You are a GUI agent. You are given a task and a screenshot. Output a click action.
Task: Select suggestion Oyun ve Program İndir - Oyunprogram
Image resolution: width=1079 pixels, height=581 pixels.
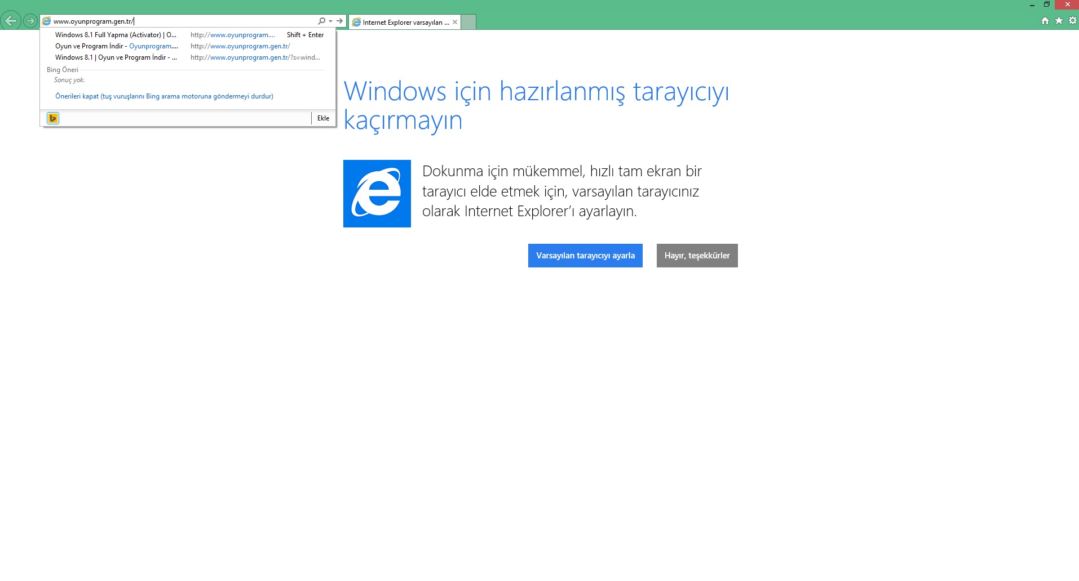tap(188, 46)
